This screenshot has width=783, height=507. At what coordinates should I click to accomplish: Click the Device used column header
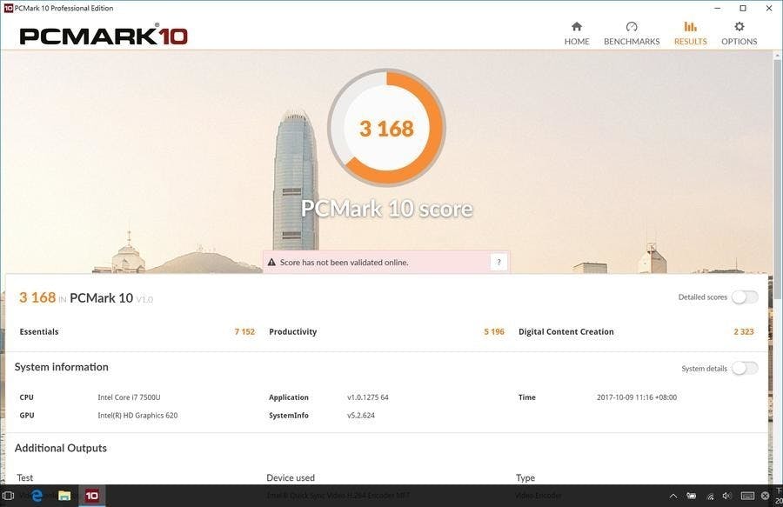[291, 477]
